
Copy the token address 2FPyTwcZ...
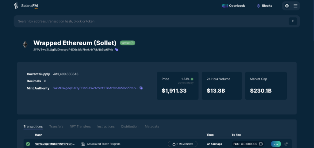(117, 50)
